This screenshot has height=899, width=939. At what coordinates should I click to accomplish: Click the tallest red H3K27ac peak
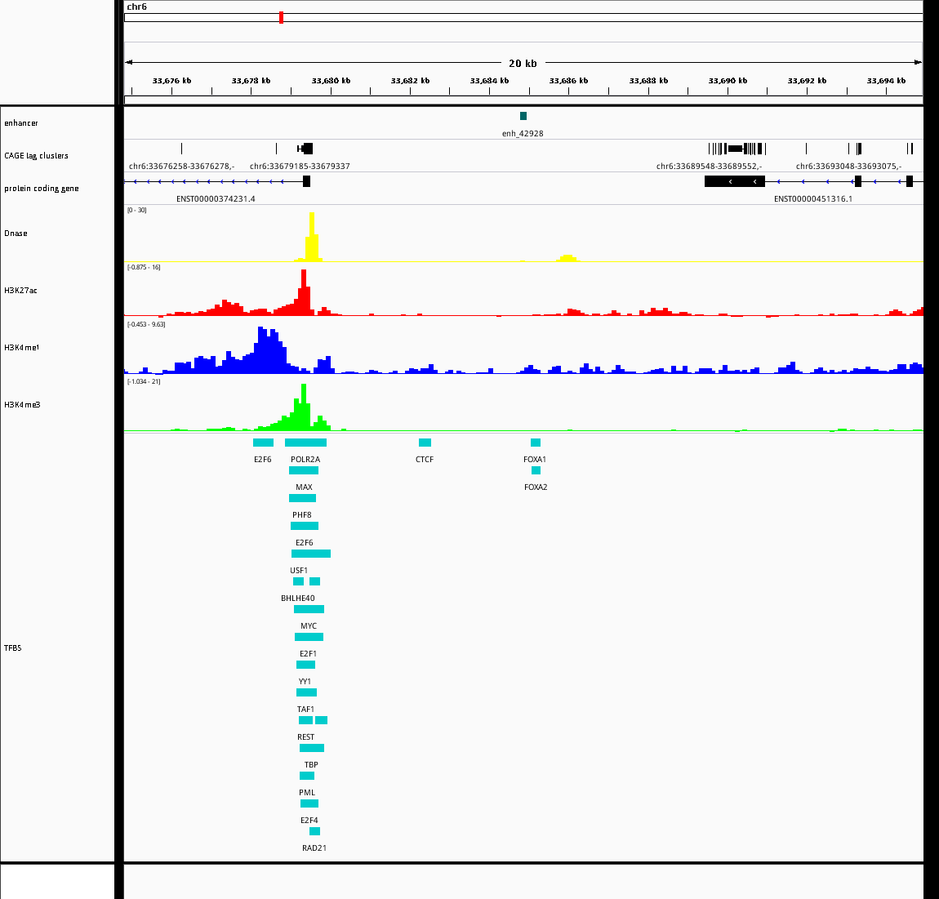click(304, 292)
